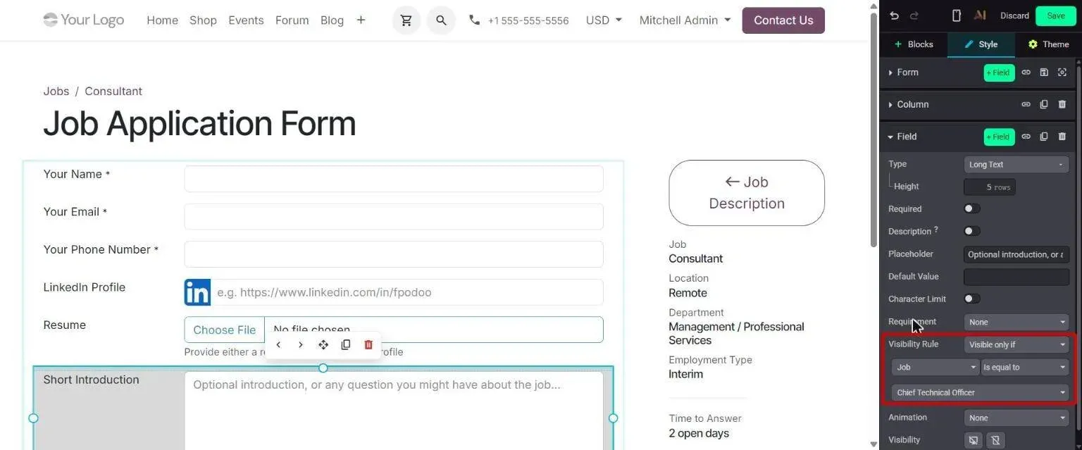This screenshot has width=1082, height=450.
Task: Collapse the Field section
Action: click(x=902, y=137)
